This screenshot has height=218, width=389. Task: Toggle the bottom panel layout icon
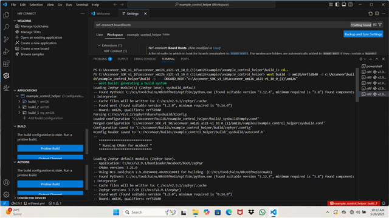pyautogui.click(x=344, y=4)
